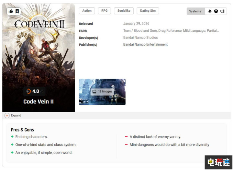Click the Pros & Cons heading
This screenshot has height=170, width=233.
click(x=22, y=130)
